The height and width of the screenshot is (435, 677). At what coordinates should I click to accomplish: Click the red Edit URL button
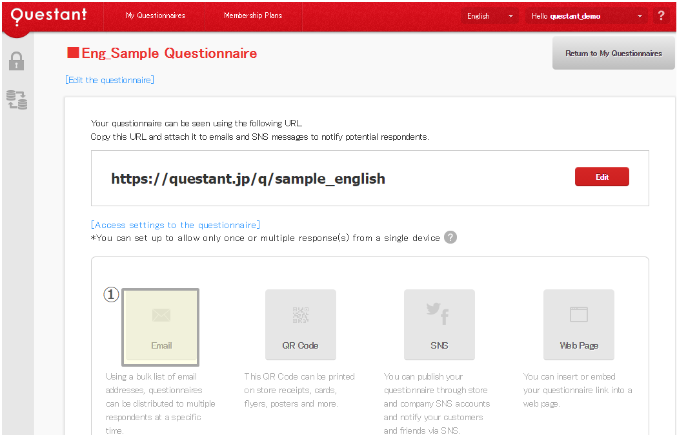coord(602,177)
